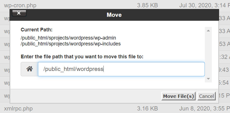Click the 'Enter the file path' label

[82, 57]
